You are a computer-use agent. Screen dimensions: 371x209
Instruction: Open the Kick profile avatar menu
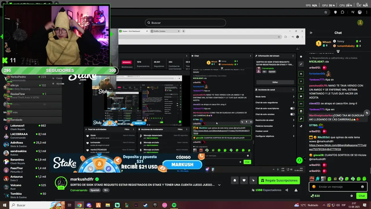coord(360,23)
